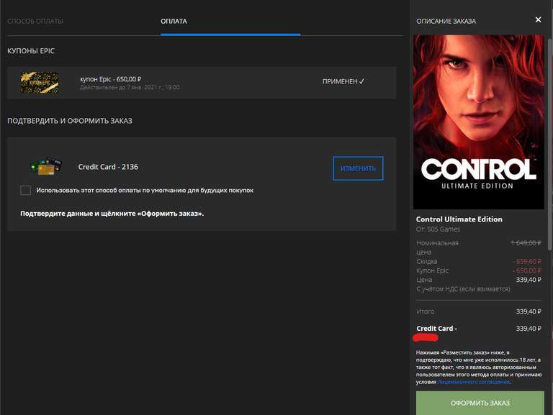This screenshot has width=553, height=415.
Task: Click the Control Ultimate Edition cover art
Action: [478, 121]
